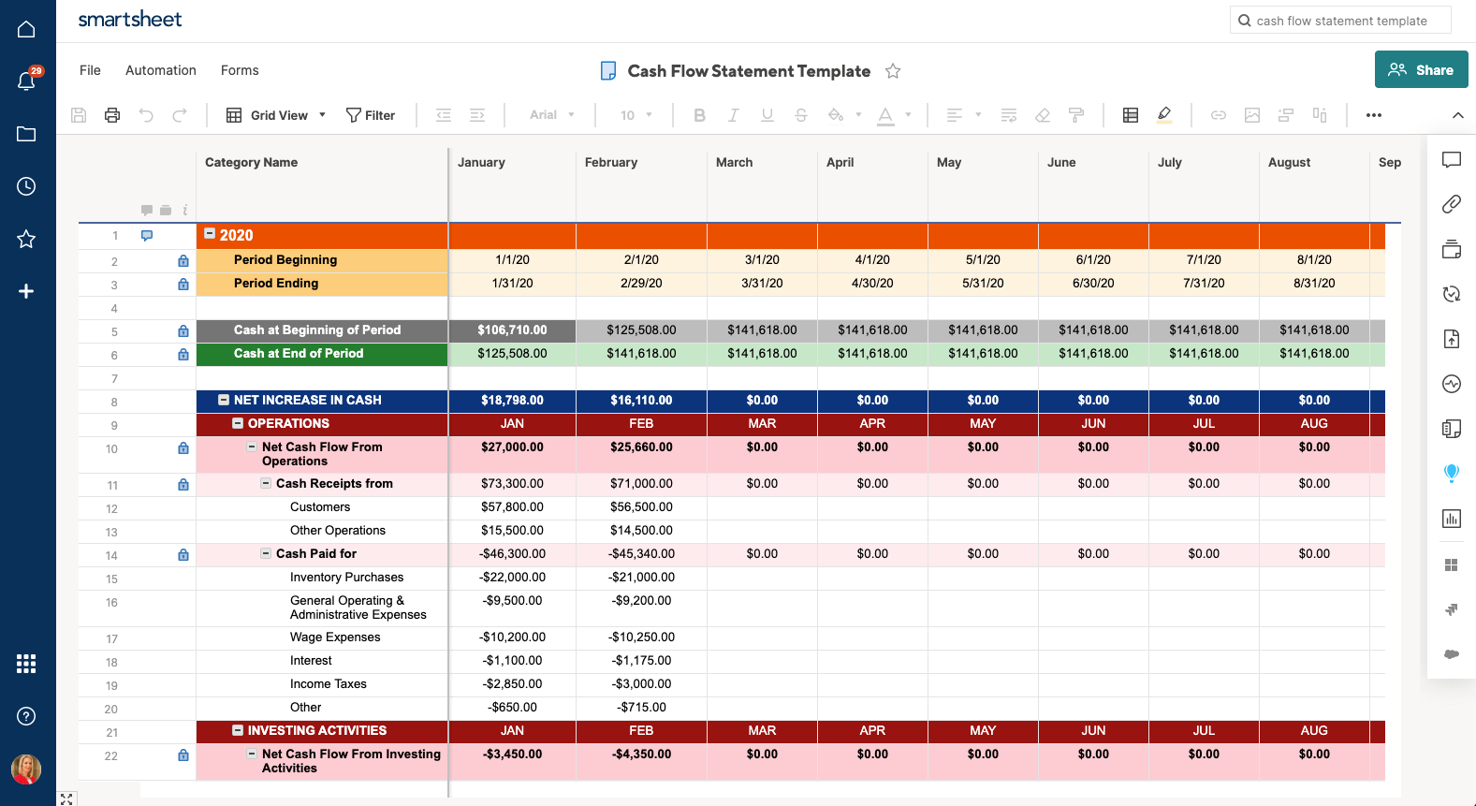The width and height of the screenshot is (1476, 806).
Task: Click the Filter button
Action: (x=371, y=115)
